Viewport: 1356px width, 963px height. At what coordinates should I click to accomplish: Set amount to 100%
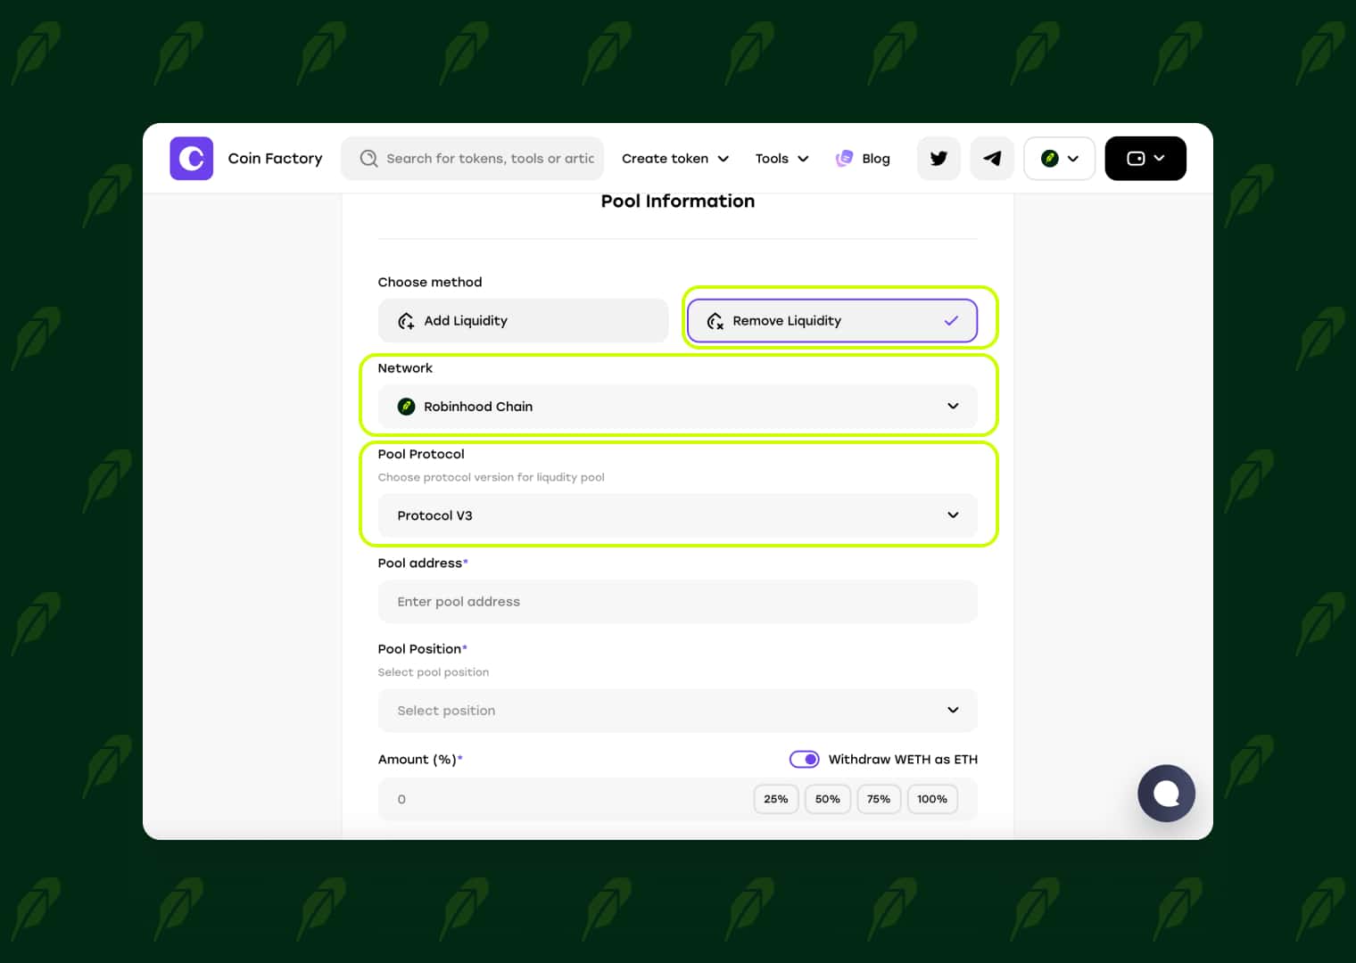(932, 799)
